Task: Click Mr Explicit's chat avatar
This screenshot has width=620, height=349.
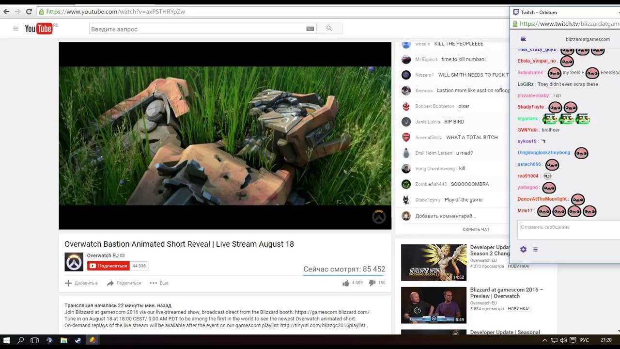Action: [406, 59]
